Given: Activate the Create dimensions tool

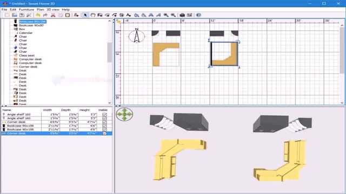Looking at the screenshot, I should click(121, 15).
